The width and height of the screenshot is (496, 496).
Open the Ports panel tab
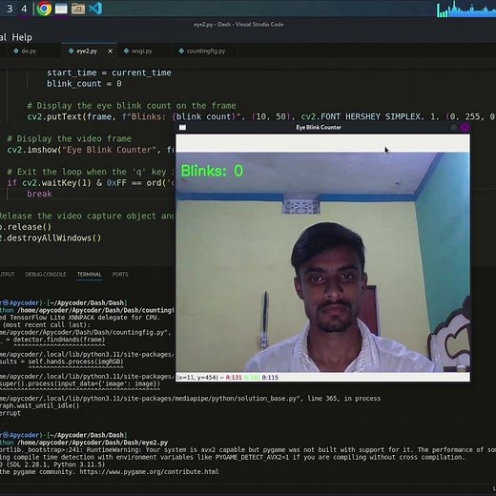120,274
